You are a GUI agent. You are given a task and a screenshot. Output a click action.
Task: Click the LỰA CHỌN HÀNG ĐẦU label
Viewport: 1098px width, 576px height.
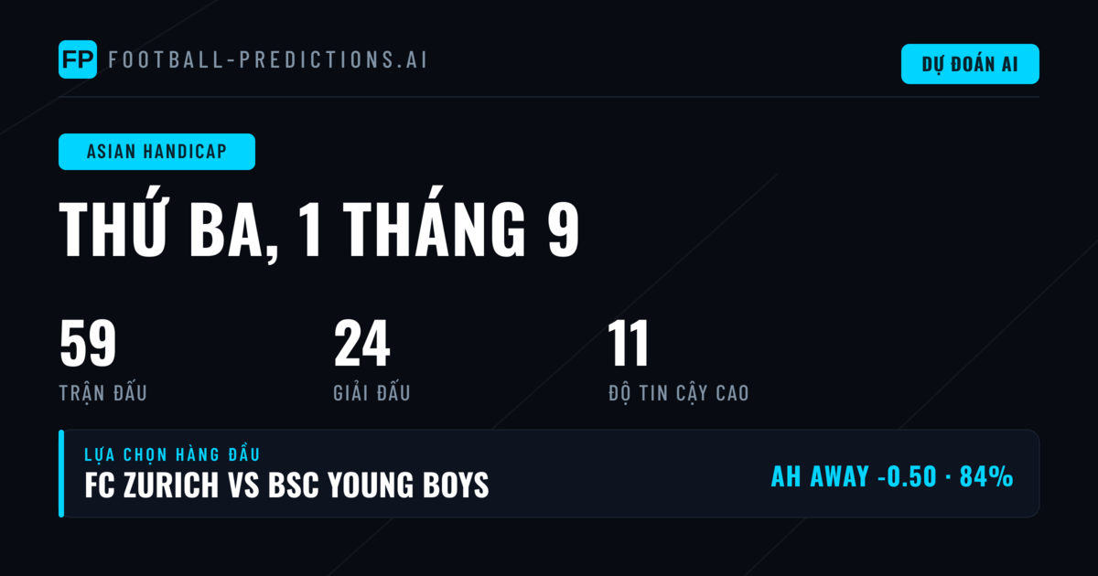172,454
